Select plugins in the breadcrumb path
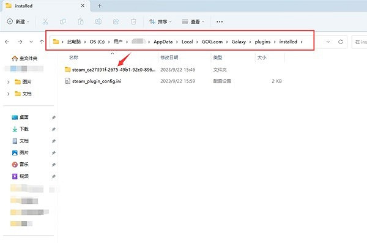 (262, 42)
